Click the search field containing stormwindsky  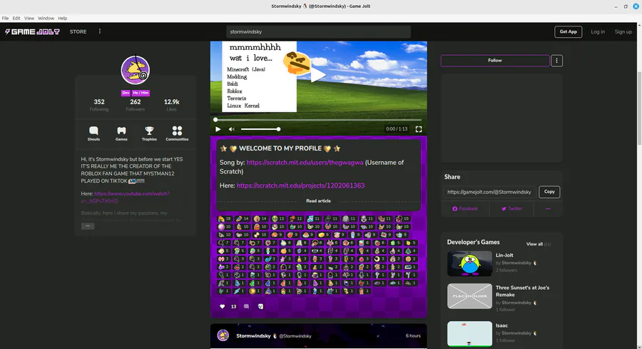[x=318, y=31]
